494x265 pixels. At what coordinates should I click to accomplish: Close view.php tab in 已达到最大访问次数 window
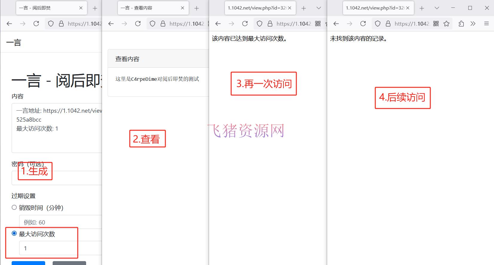tap(289, 8)
